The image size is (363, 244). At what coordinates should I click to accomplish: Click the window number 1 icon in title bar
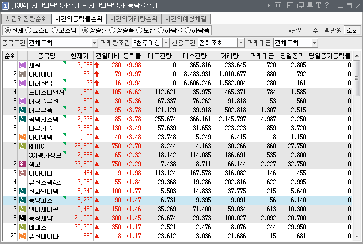5,6
